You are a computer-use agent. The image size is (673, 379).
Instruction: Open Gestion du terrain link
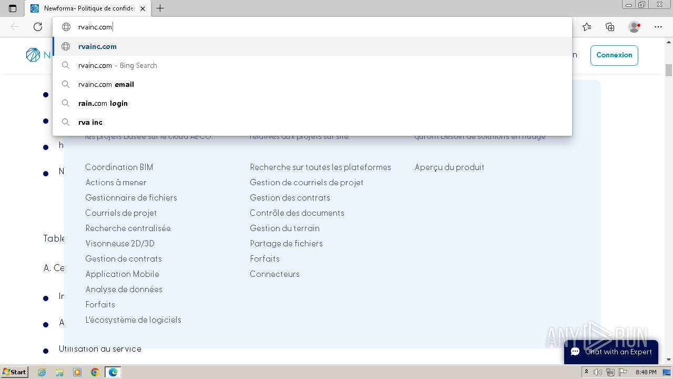coord(285,228)
